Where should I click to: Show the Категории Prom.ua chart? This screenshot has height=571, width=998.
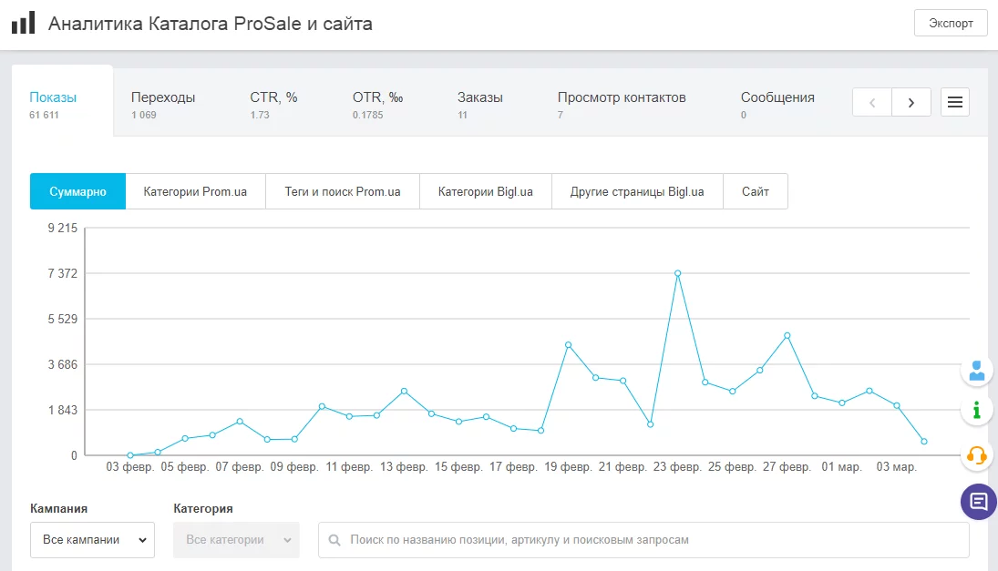pos(195,191)
